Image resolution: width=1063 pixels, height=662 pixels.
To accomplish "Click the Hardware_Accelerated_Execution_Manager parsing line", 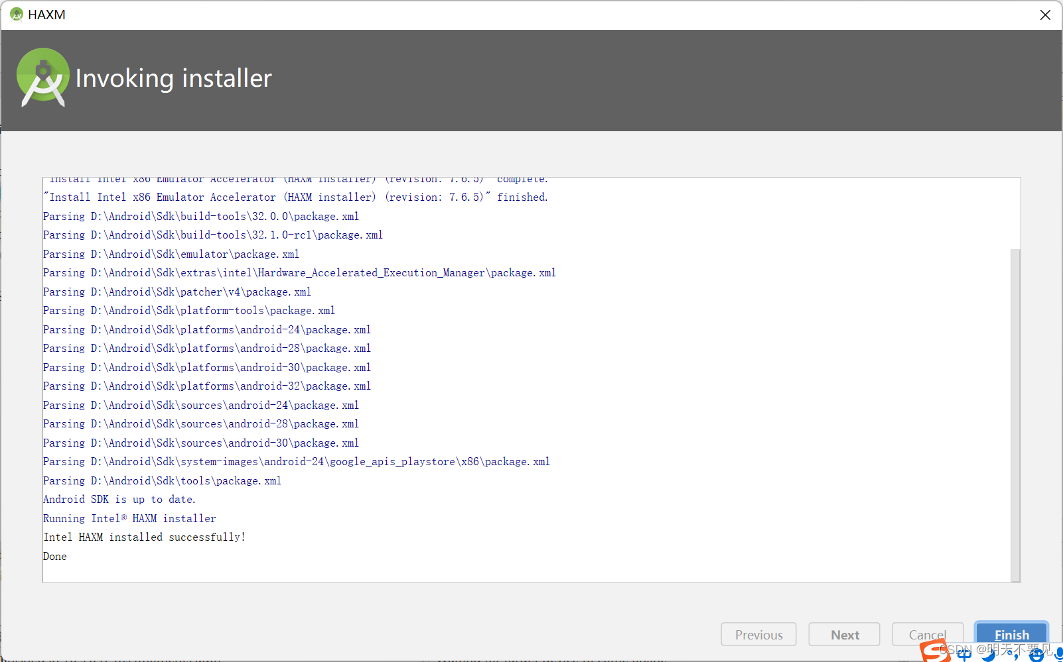I will 299,272.
